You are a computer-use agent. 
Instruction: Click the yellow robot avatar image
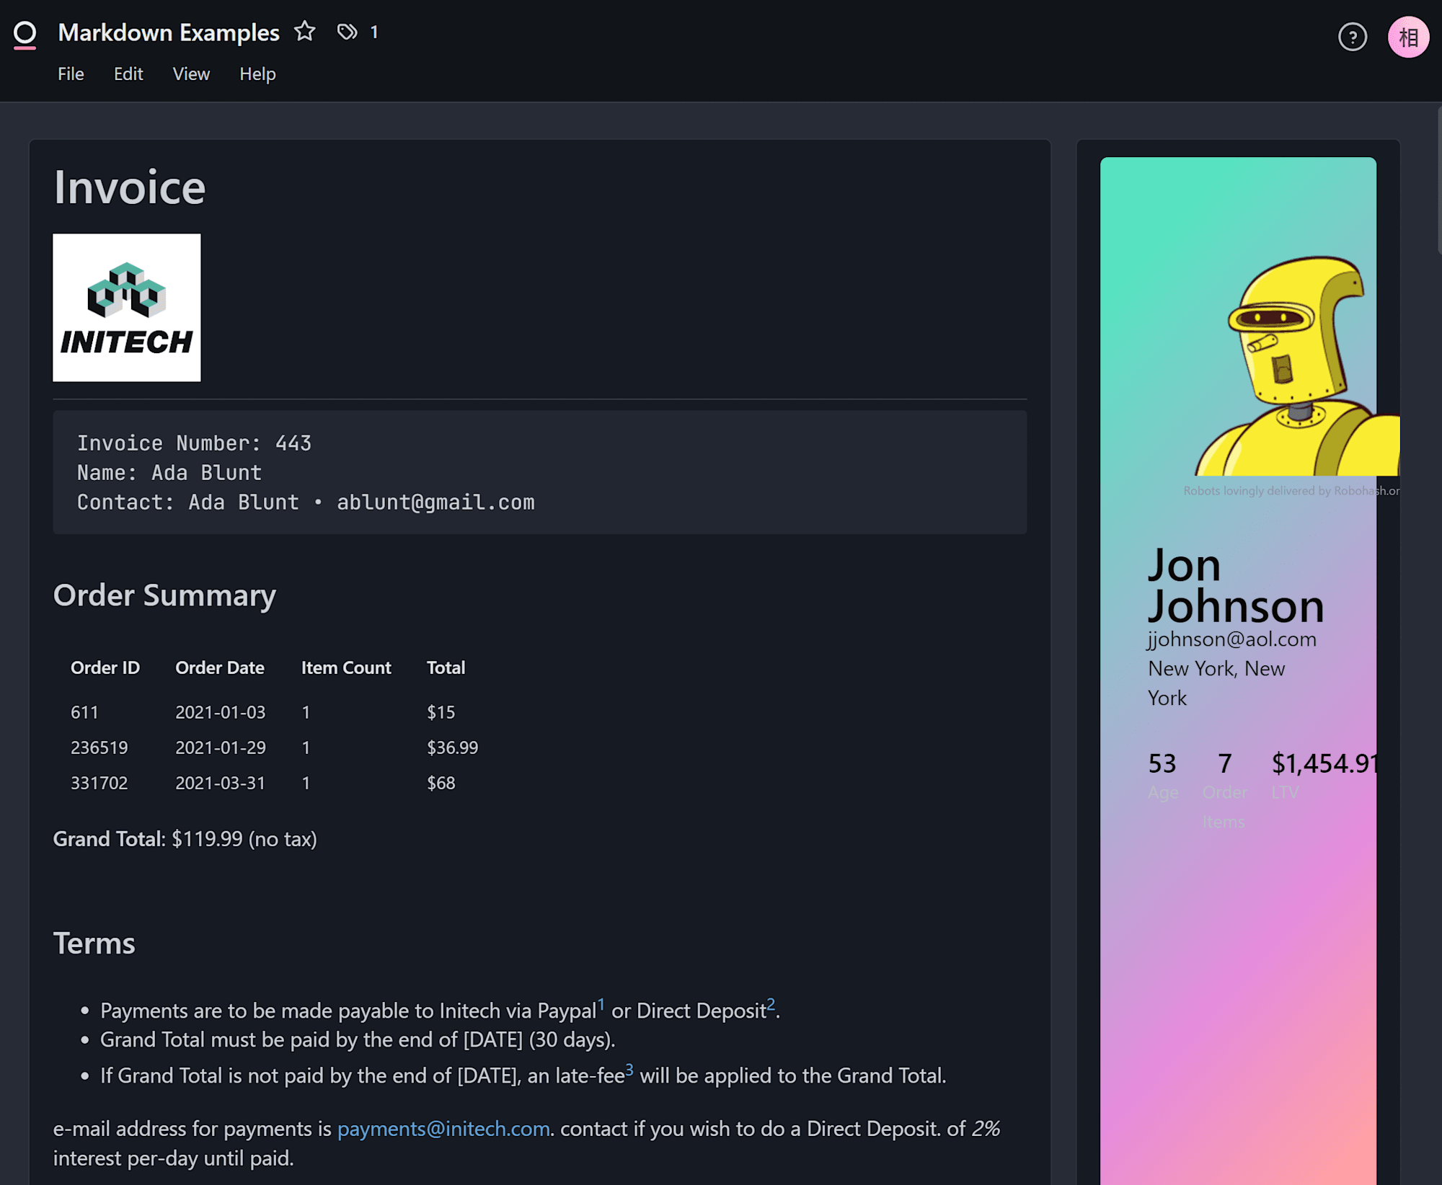pos(1296,365)
